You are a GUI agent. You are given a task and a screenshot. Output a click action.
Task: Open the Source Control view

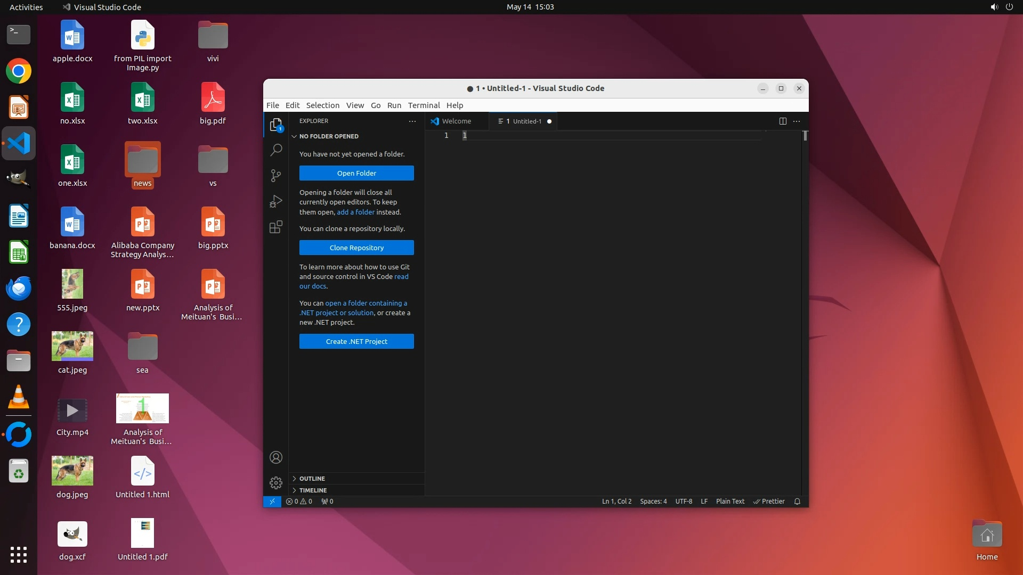275,176
